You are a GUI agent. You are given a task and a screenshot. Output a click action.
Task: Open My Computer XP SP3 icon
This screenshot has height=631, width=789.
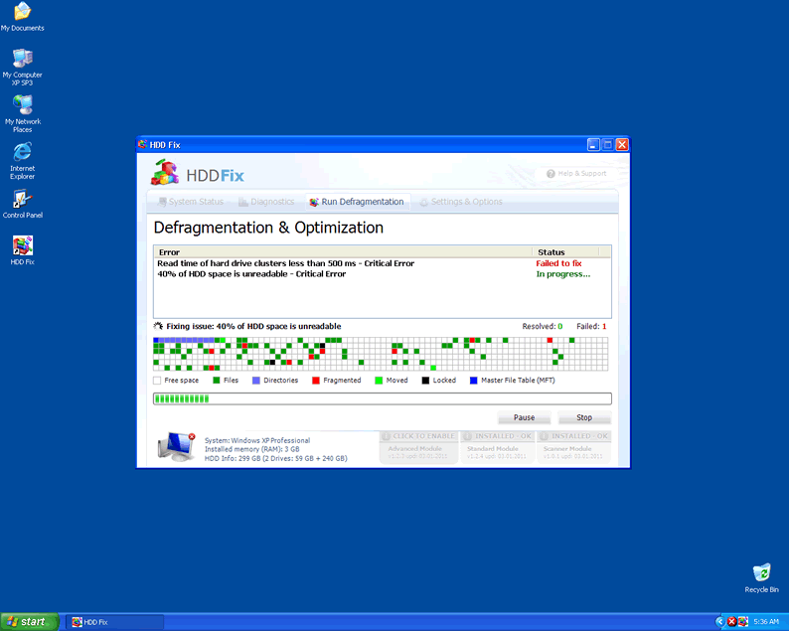(x=22, y=59)
